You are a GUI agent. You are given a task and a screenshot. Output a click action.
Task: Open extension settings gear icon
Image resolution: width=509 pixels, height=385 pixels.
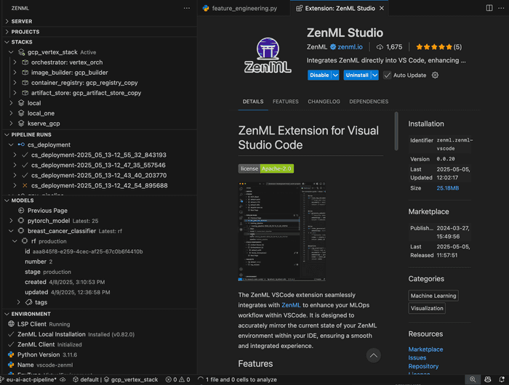[435, 76]
